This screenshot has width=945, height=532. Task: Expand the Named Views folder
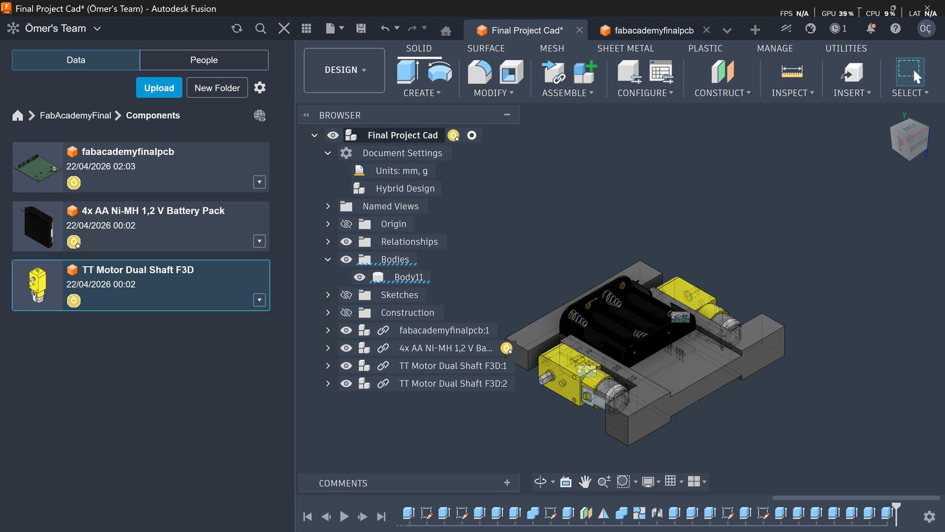tap(328, 206)
